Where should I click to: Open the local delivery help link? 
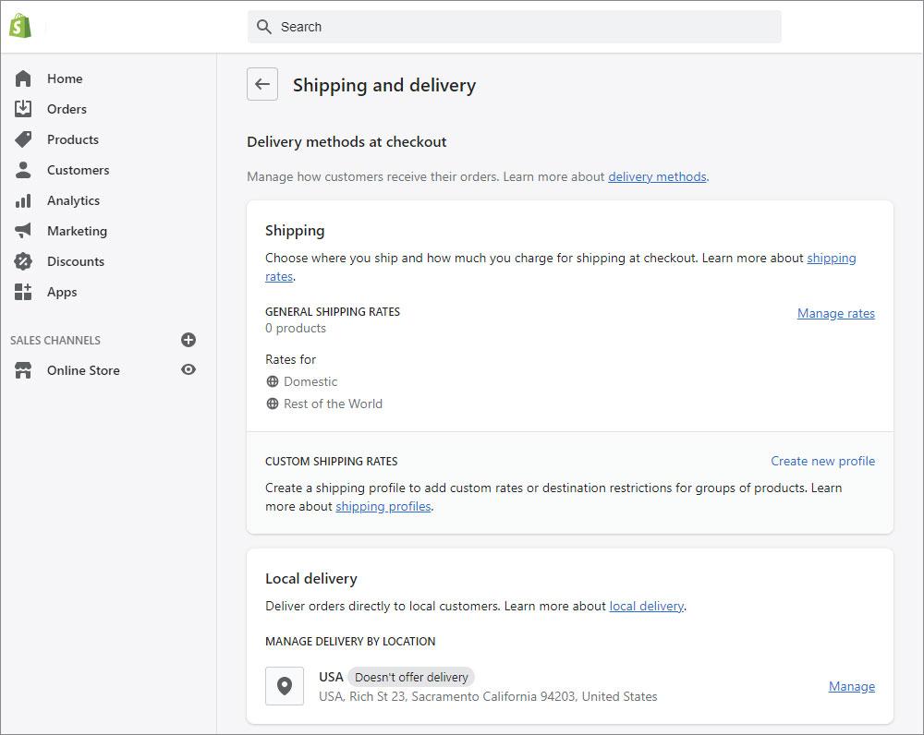click(x=646, y=606)
